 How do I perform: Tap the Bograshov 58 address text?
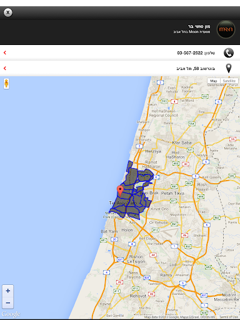(x=196, y=69)
